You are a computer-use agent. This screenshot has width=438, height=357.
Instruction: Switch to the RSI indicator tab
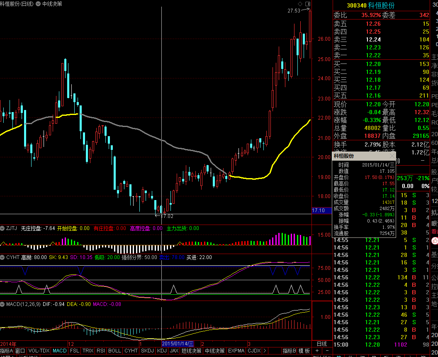pyautogui.click(x=100, y=351)
